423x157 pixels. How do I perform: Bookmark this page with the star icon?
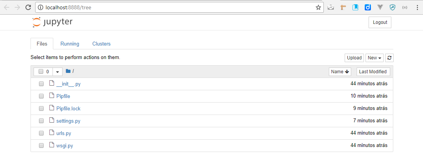[x=318, y=7]
